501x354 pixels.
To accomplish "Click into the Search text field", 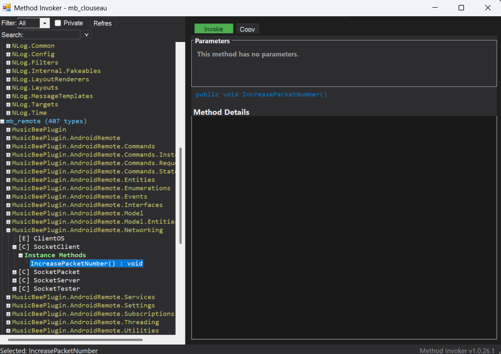I will (51, 35).
